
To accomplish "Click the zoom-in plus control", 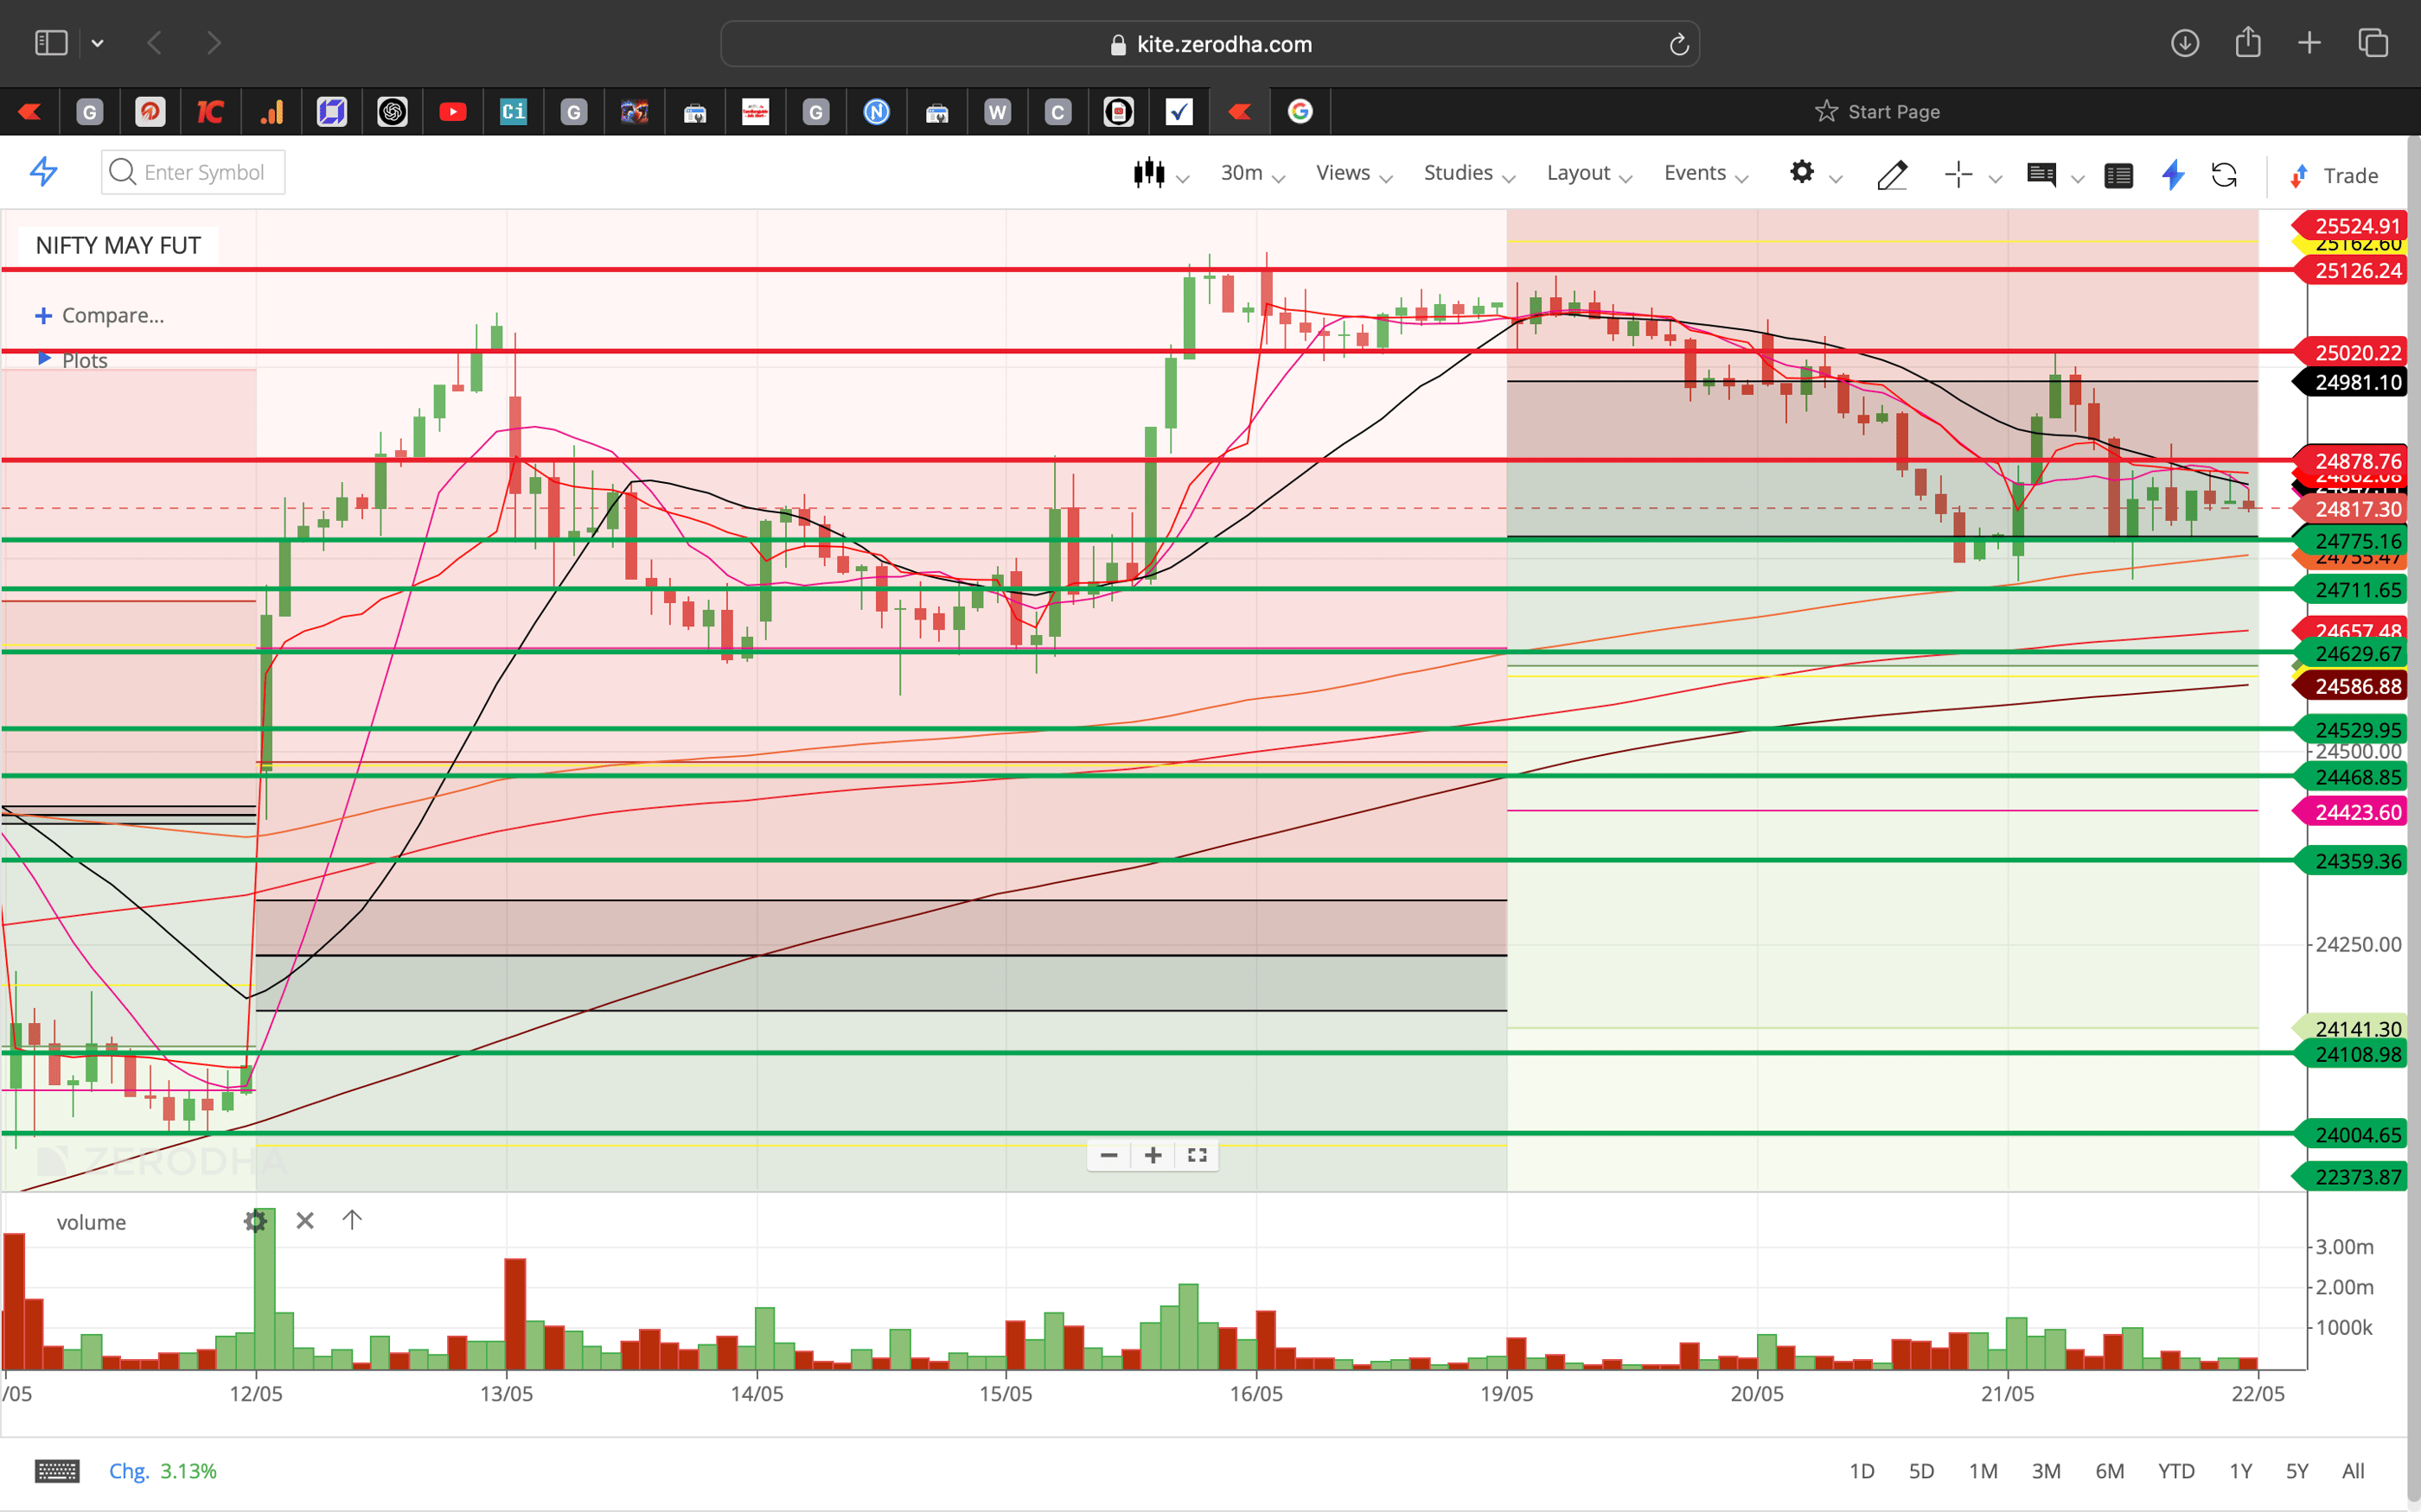I will (x=1152, y=1155).
